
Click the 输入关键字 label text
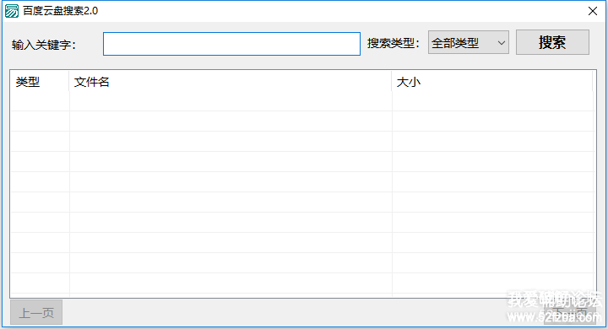click(43, 45)
